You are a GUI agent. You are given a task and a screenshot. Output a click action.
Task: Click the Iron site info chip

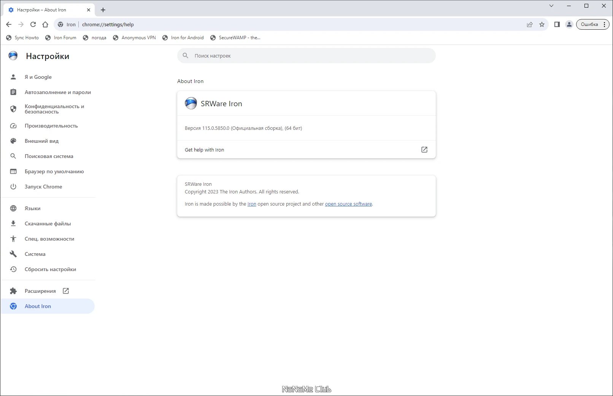click(67, 24)
